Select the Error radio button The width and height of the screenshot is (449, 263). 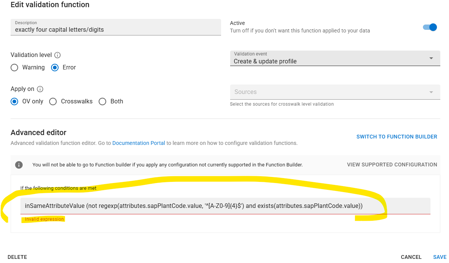tap(55, 68)
